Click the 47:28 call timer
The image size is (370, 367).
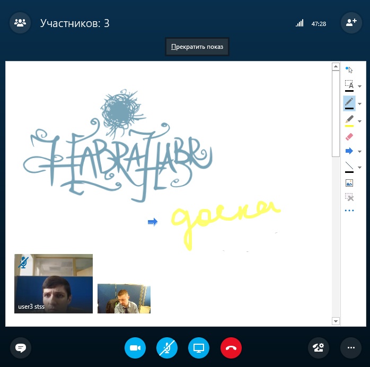click(x=319, y=24)
